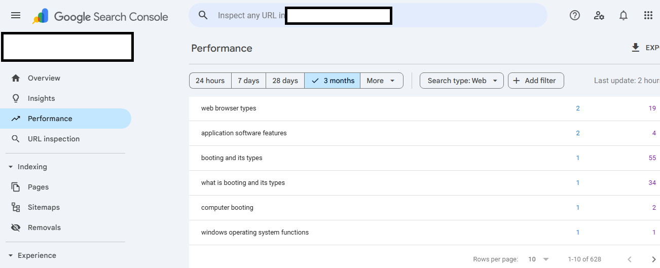Click 'windows operating system functions' query

tap(255, 233)
